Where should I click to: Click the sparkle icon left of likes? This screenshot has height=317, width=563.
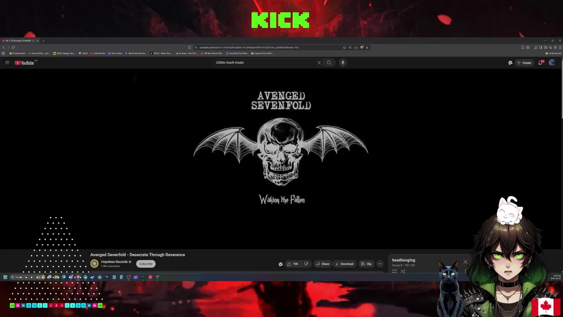pyautogui.click(x=281, y=264)
